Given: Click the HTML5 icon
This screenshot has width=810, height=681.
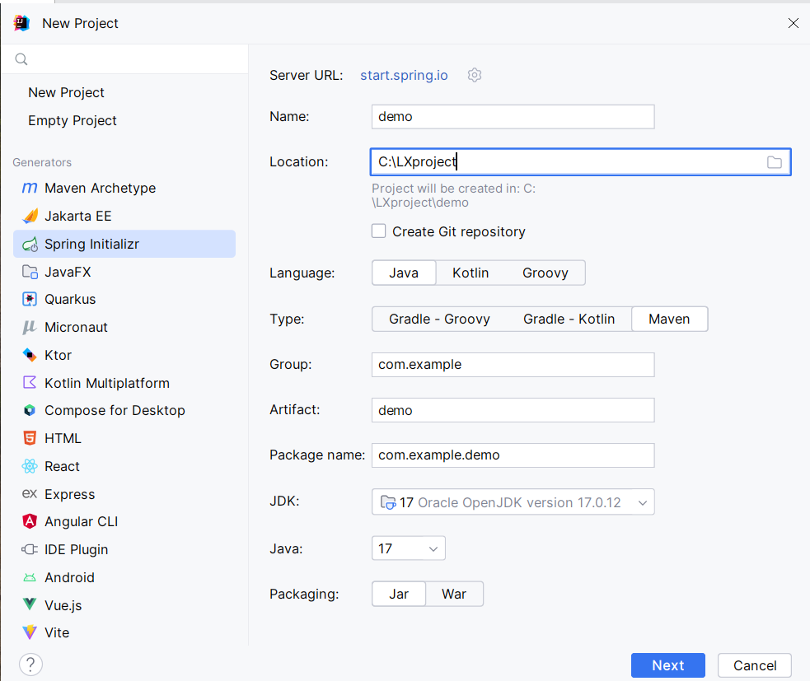Looking at the screenshot, I should (x=30, y=438).
